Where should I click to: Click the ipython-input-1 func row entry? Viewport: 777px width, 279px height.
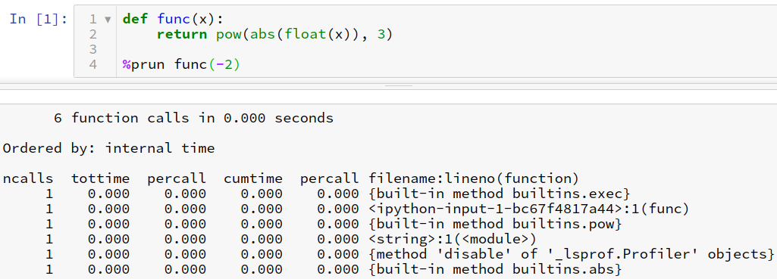[x=389, y=209]
